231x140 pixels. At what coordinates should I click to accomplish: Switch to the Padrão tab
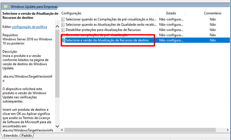point(27,136)
